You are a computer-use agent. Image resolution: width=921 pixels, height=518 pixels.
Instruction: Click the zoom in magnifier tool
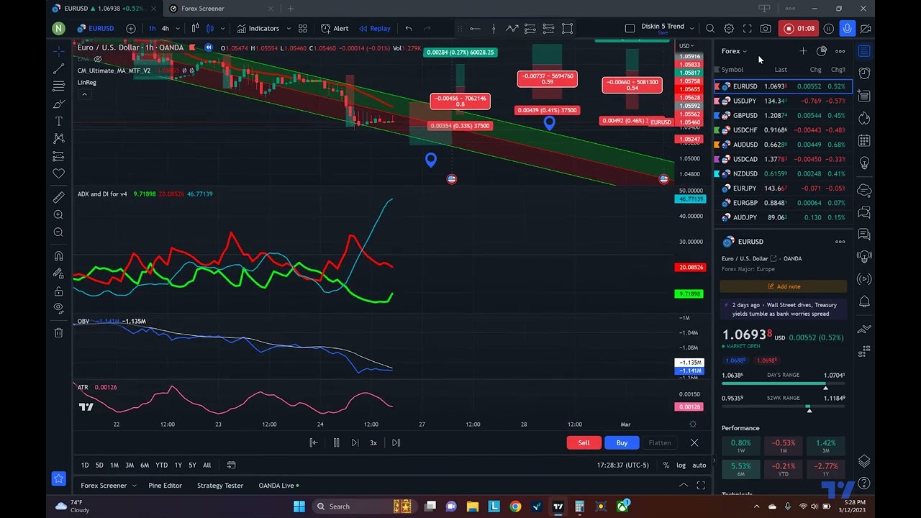[59, 214]
